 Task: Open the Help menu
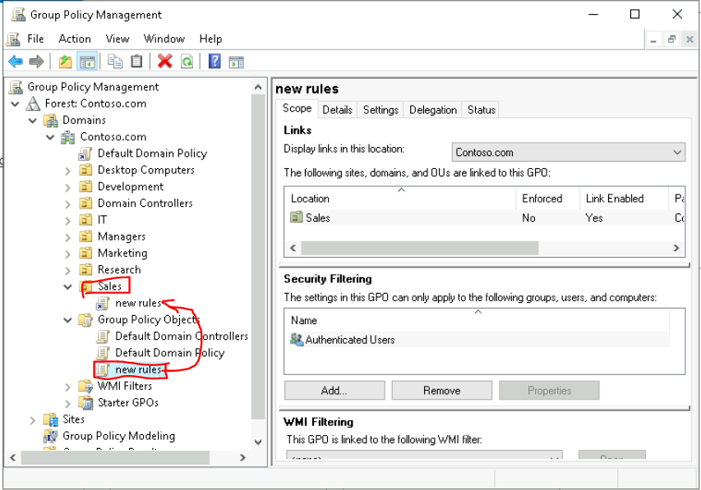coord(210,39)
